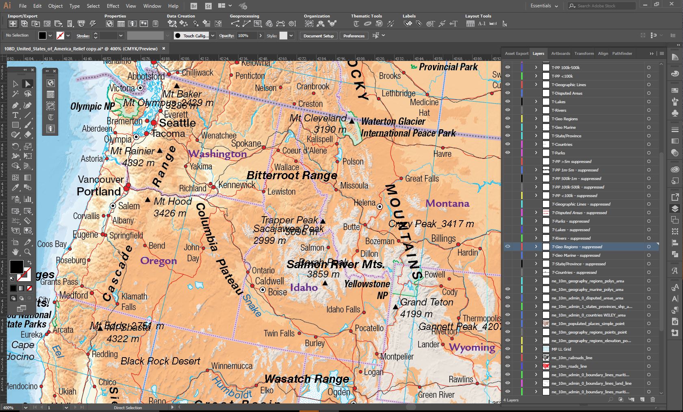Viewport: 683px width, 412px height.
Task: Open the Touch Callig brush dropdown
Action: pyautogui.click(x=212, y=36)
